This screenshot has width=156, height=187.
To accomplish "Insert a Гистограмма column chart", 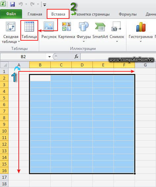I will (x=141, y=30).
